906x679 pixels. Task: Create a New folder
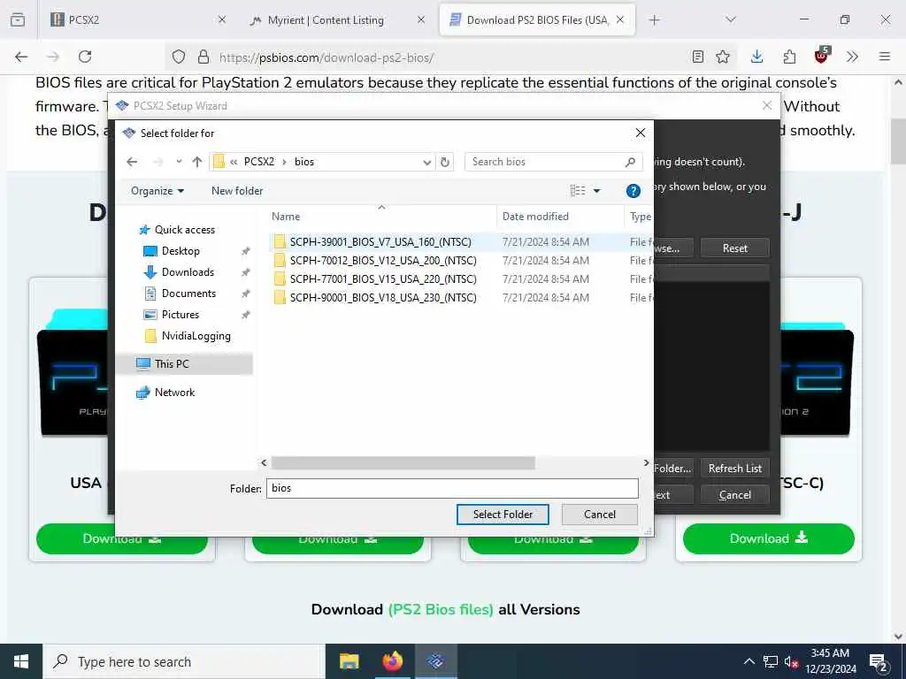[237, 191]
